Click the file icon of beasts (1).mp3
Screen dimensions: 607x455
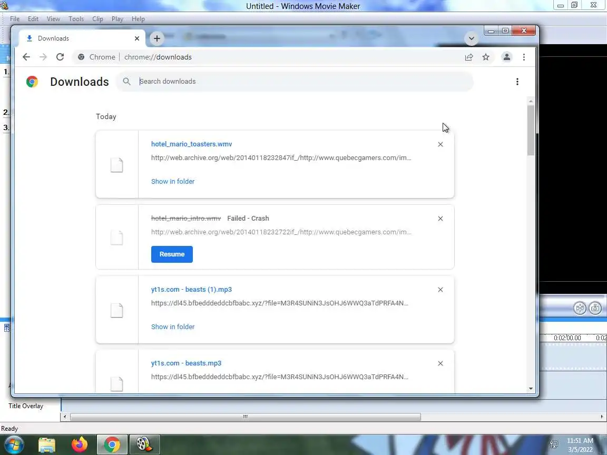coord(116,310)
